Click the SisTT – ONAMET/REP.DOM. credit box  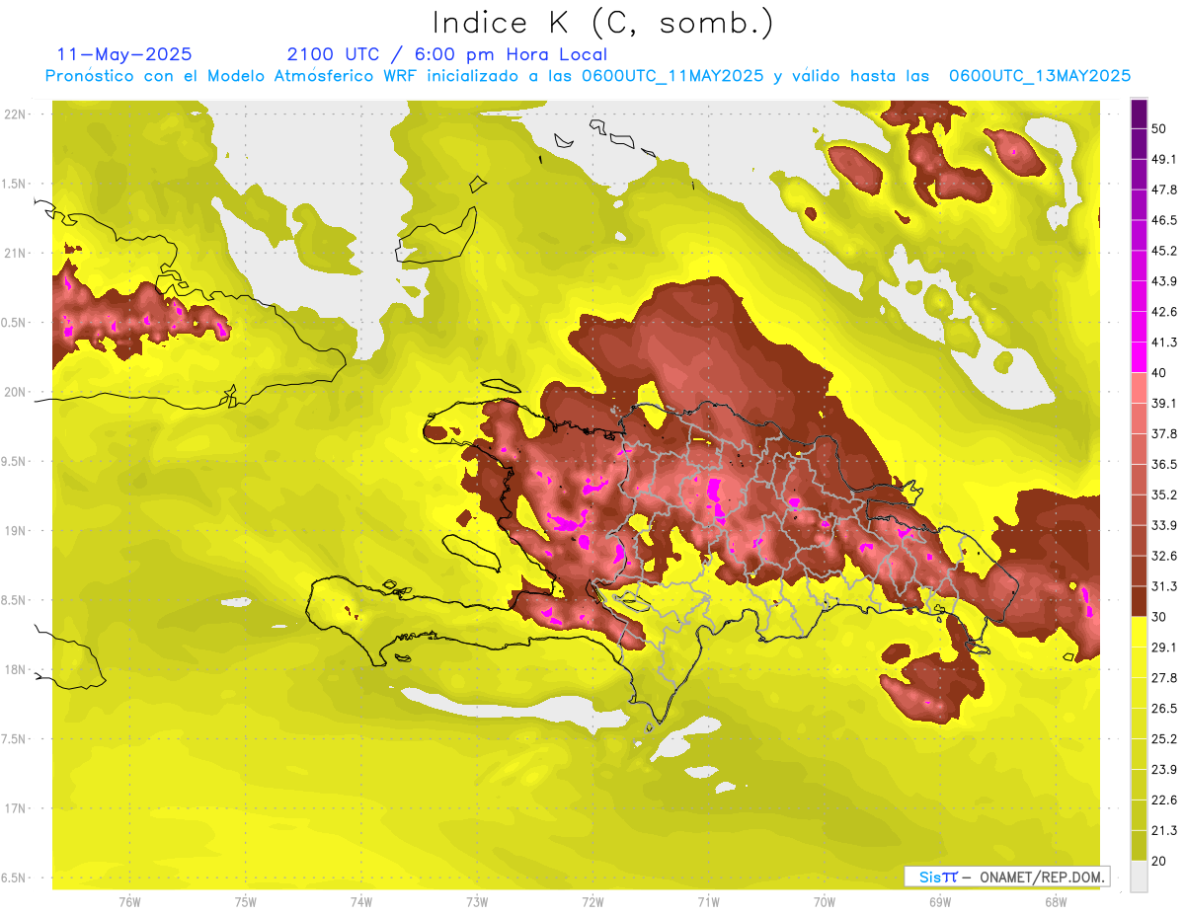[1006, 877]
